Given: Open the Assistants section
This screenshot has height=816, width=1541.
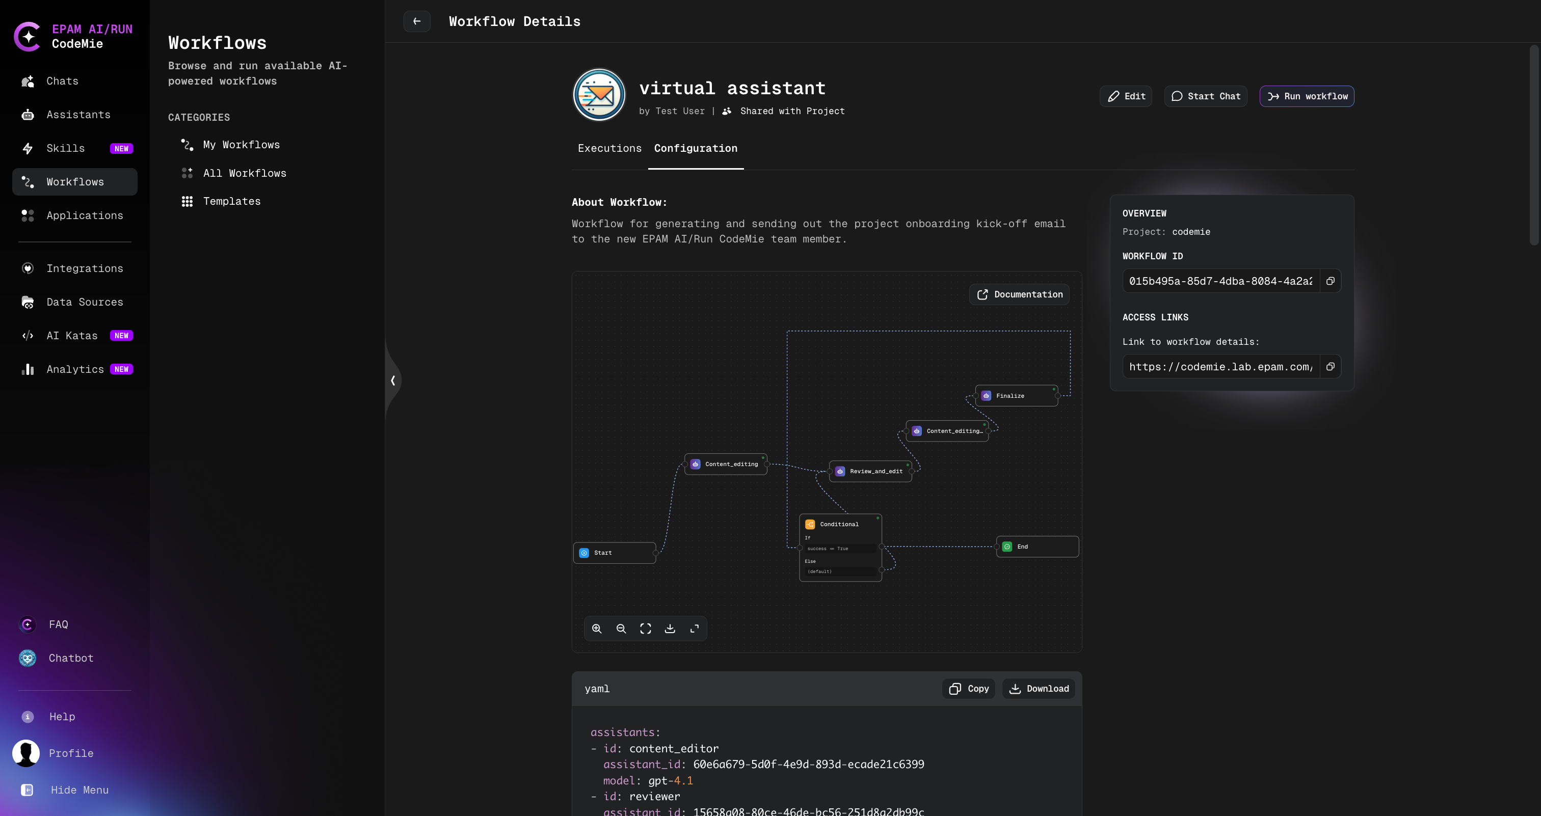Looking at the screenshot, I should coord(75,114).
